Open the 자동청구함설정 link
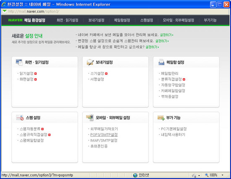Image resolution: width=231 pixels, height=179 pixels. [x=173, y=85]
